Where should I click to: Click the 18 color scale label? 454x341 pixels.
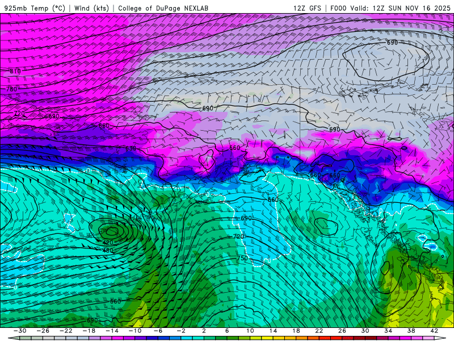(x=296, y=331)
